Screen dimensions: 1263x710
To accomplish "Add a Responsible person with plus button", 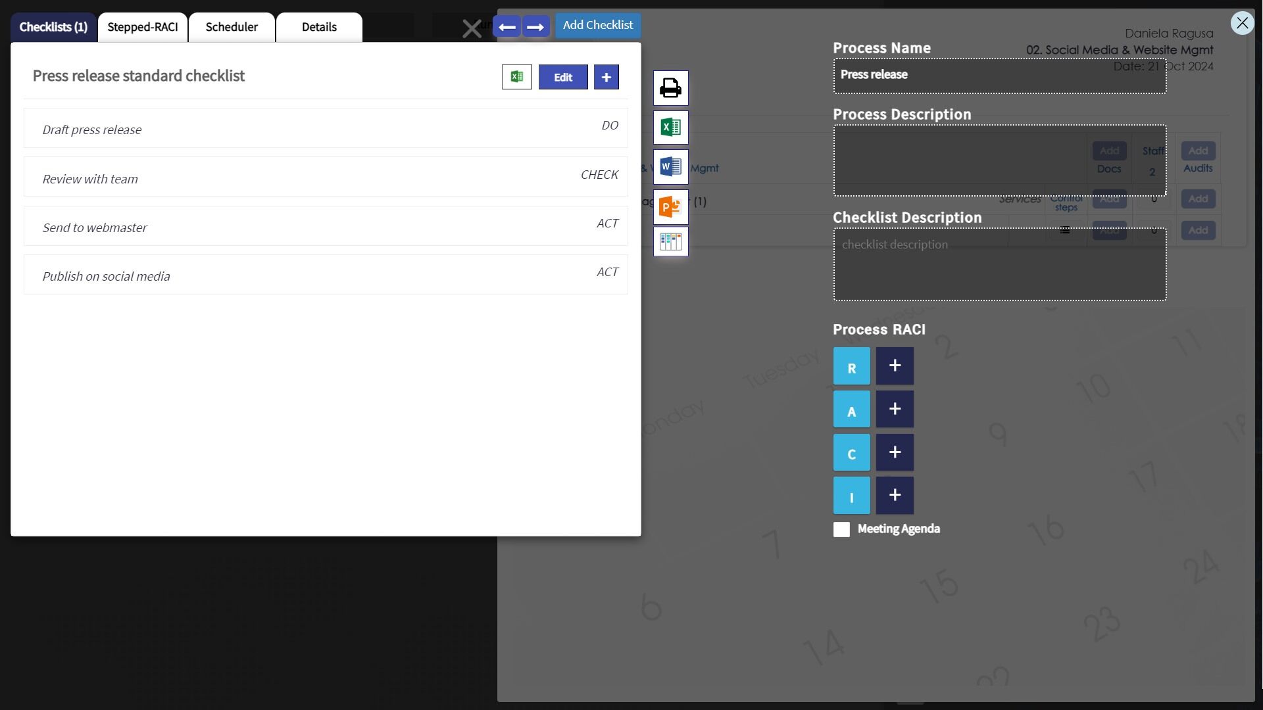I will coord(895,366).
